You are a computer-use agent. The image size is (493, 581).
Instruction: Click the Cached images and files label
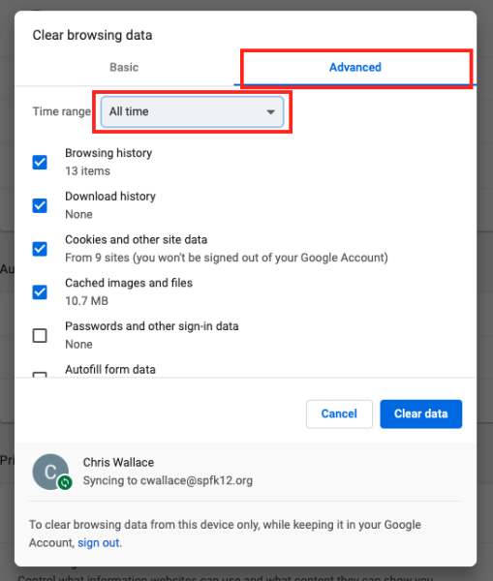point(129,283)
